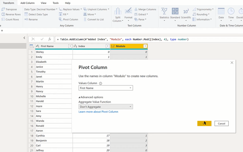Viewport: 243px width, 152px height.
Task: Open Index column filter dropdown
Action: coord(108,46)
